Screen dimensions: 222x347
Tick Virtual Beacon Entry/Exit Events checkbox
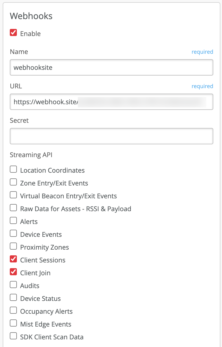13,195
